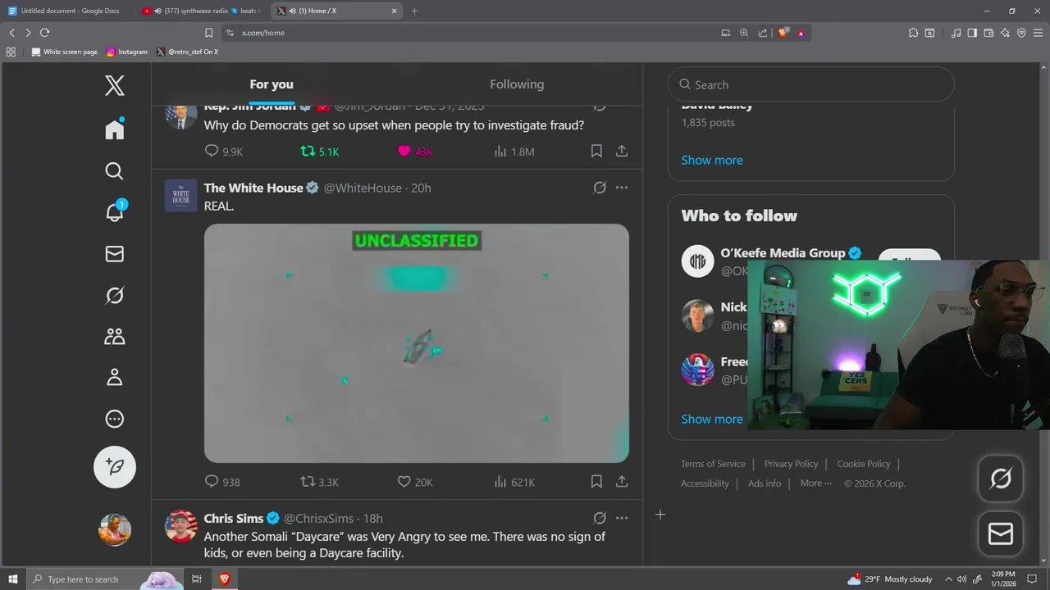Viewport: 1050px width, 590px height.
Task: Compose a new post with feather button
Action: (115, 467)
